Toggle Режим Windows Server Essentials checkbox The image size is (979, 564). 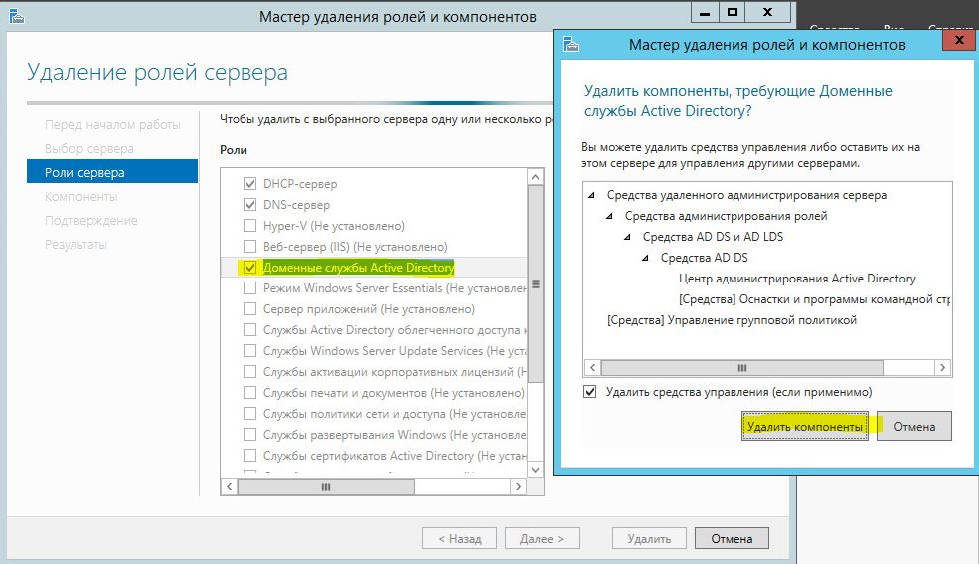point(249,287)
